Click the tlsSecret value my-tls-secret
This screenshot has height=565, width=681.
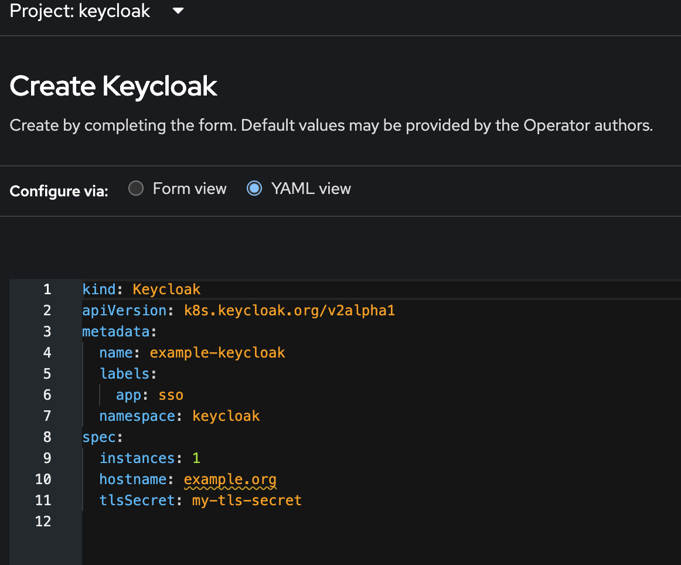tap(246, 500)
